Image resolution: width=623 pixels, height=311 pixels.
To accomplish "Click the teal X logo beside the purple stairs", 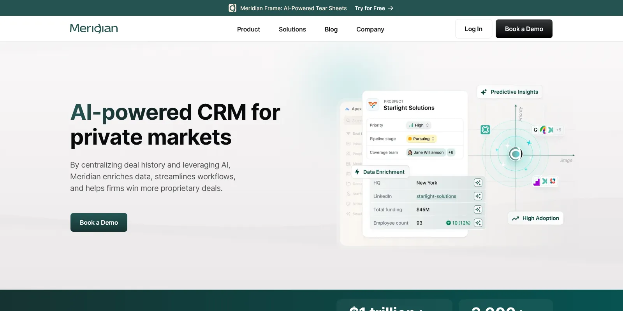I will point(545,181).
